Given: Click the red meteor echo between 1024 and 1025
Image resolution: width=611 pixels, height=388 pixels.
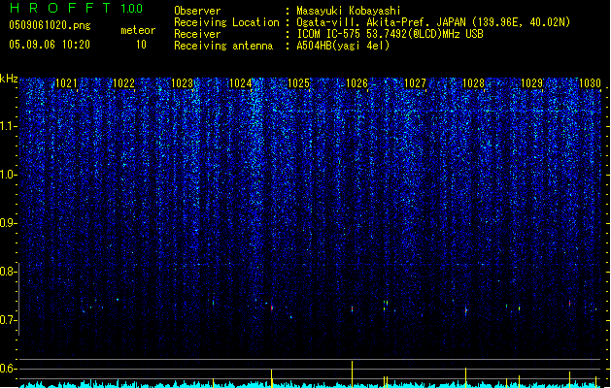Looking at the screenshot, I should (x=272, y=307).
